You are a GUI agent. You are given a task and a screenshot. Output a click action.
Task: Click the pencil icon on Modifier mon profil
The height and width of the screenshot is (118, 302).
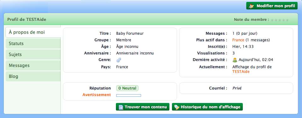[x=251, y=6]
